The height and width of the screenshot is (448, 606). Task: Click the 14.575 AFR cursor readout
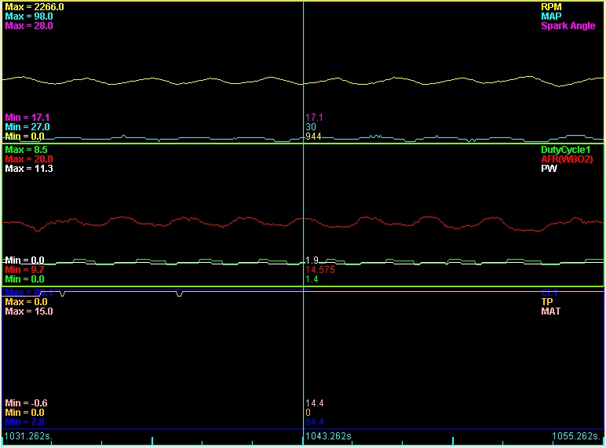(x=320, y=269)
